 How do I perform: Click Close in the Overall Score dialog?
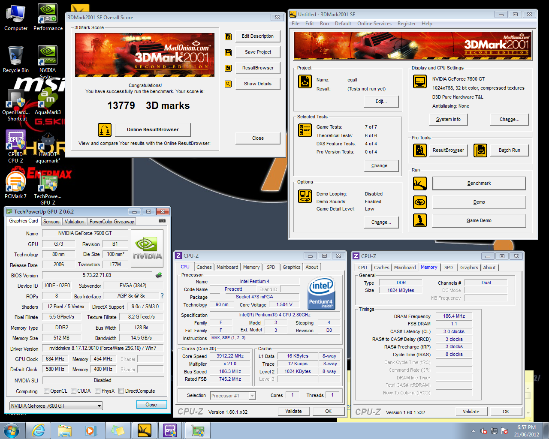[x=258, y=138]
